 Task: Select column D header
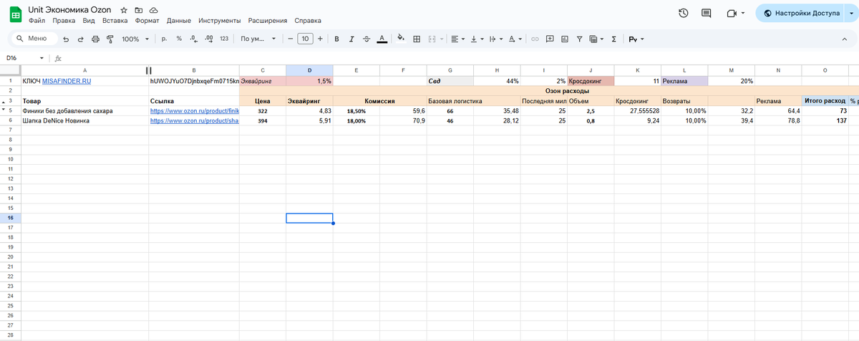[x=309, y=69]
